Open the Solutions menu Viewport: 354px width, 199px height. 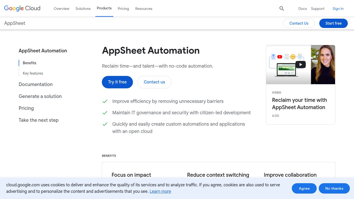point(83,9)
